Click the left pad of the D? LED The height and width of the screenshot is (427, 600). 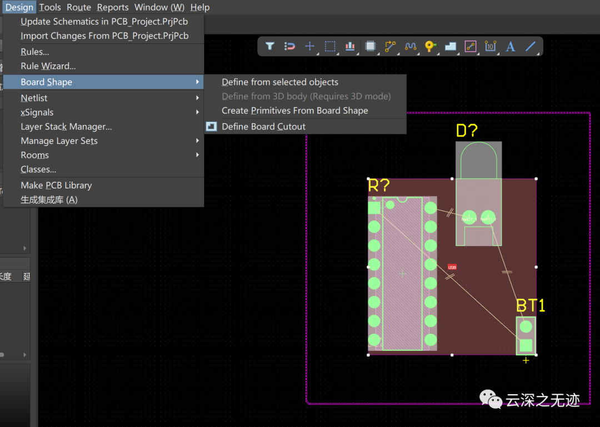(x=469, y=218)
